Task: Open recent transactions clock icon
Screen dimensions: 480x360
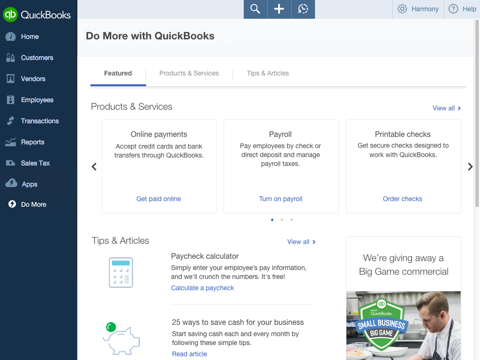Action: click(x=303, y=9)
